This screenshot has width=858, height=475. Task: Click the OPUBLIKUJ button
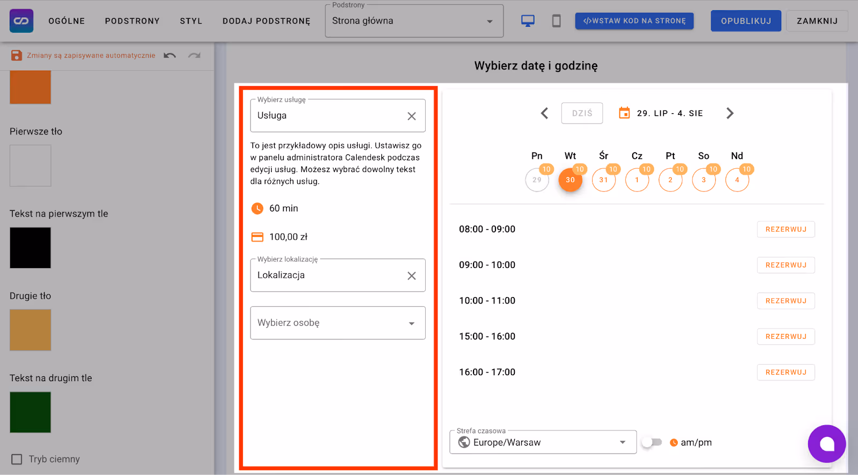(745, 21)
